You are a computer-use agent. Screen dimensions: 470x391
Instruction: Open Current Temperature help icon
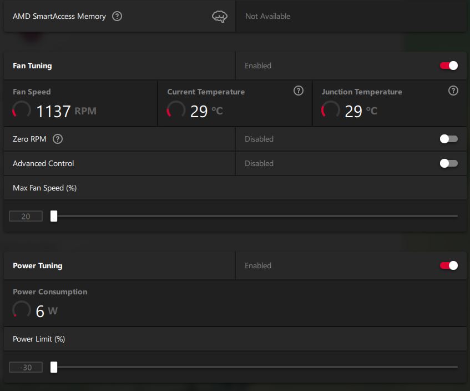coord(298,91)
